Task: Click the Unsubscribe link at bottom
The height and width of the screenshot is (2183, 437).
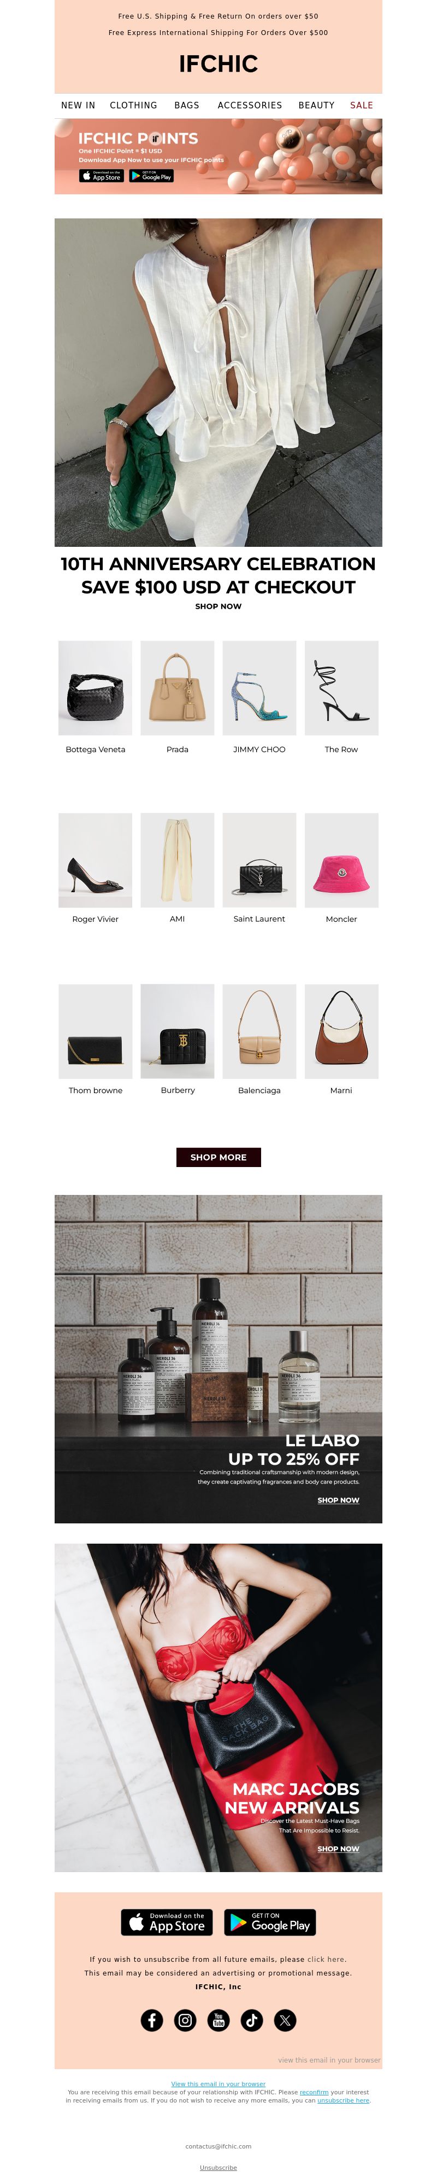Action: (218, 2168)
